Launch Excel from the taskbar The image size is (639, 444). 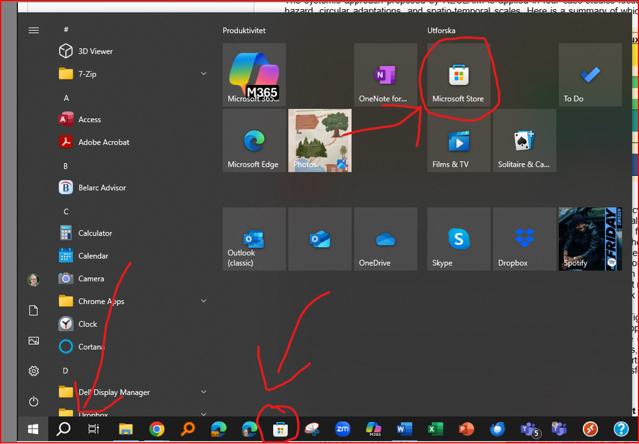435,429
